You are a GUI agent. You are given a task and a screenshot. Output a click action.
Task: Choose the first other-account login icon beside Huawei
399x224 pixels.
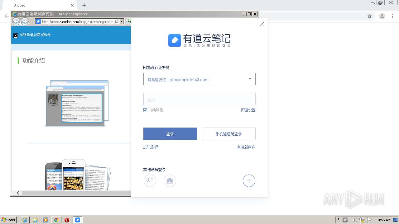pyautogui.click(x=150, y=181)
